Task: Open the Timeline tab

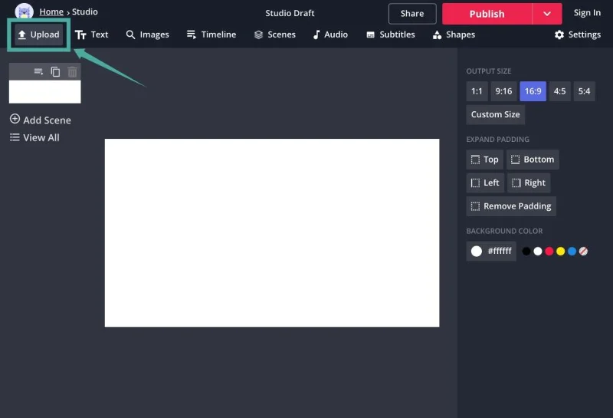Action: (211, 35)
